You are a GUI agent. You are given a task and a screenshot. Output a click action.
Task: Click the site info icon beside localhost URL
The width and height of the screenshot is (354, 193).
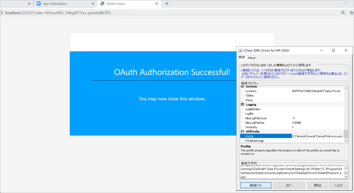2,13
